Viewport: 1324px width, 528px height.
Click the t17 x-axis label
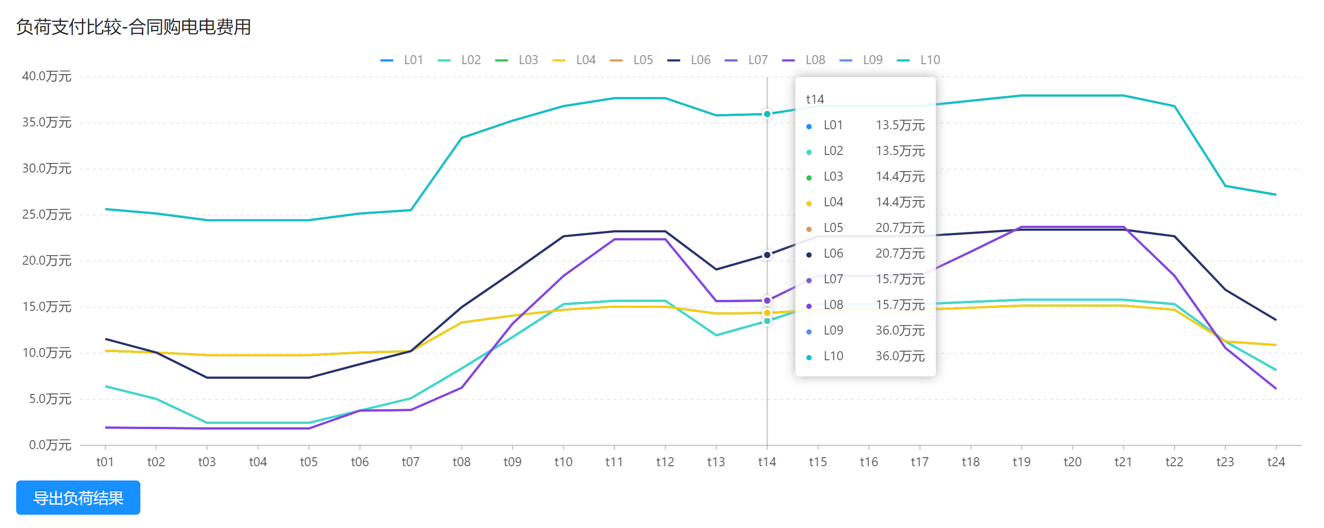point(920,462)
